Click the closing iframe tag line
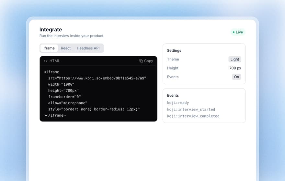Image resolution: width=285 pixels, height=181 pixels. click(55, 115)
